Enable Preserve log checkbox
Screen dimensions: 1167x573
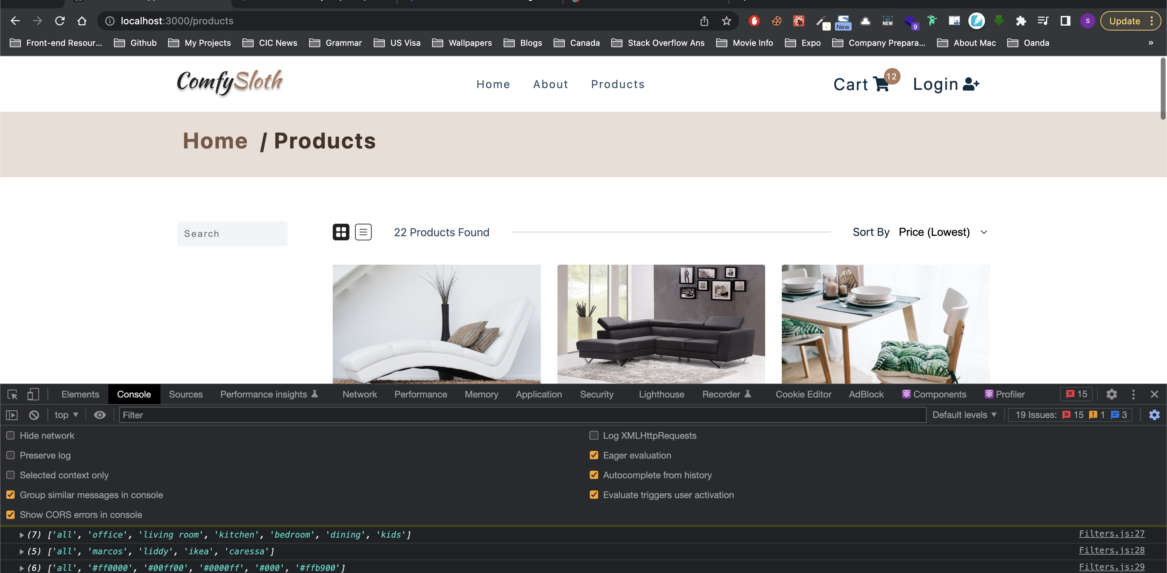coord(10,455)
